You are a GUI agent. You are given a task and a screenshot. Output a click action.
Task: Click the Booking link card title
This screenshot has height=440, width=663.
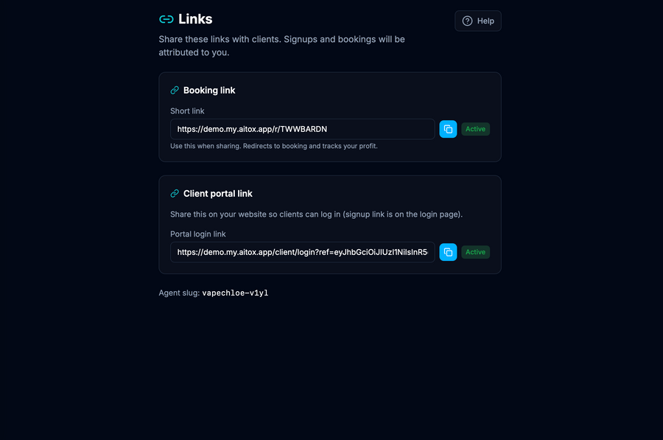(209, 90)
